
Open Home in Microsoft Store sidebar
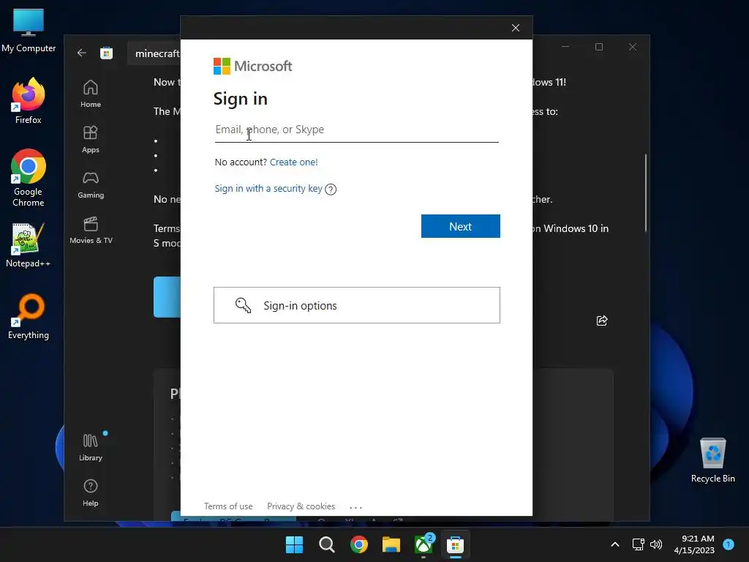coord(90,94)
